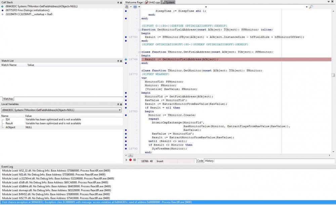This screenshot has width=336, height=205.
Task: Select the System editor tab
Action: pyautogui.click(x=168, y=2)
